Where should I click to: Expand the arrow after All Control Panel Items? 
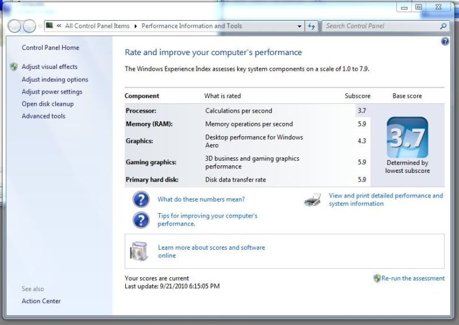tap(136, 26)
